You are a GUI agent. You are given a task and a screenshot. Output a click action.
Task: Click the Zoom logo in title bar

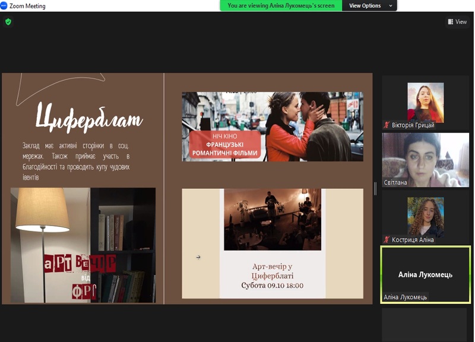coord(4,6)
